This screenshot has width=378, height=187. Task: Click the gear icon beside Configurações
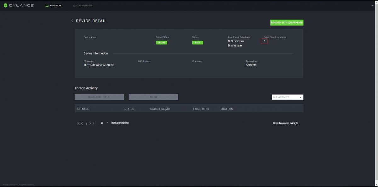(x=74, y=6)
